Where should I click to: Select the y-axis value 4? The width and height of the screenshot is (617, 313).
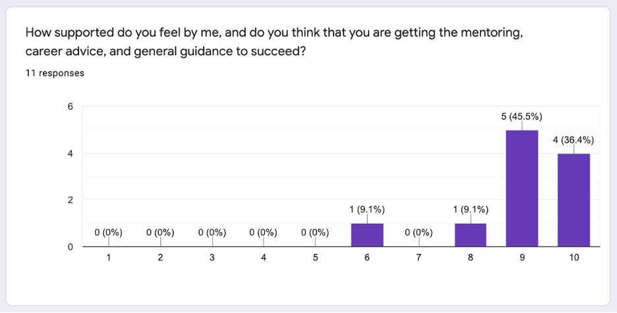pyautogui.click(x=69, y=153)
